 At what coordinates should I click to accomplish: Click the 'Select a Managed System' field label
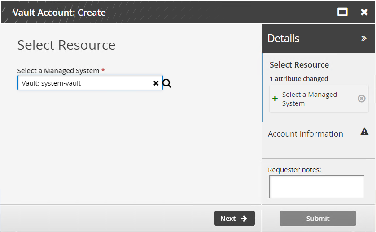pyautogui.click(x=58, y=71)
